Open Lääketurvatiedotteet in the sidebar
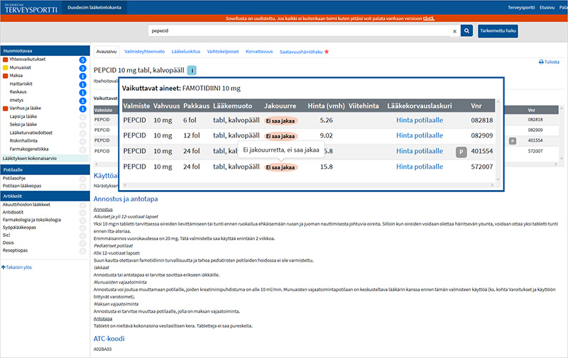Screen dimensions: 568x358 click(31, 133)
